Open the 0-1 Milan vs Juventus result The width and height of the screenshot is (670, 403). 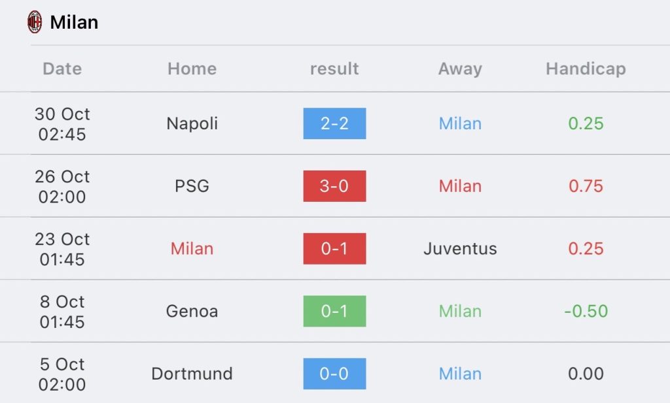[334, 249]
